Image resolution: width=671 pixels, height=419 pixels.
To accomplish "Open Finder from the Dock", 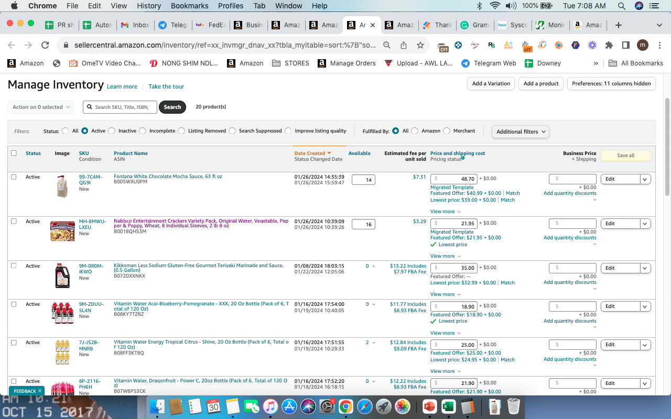I will 158,406.
